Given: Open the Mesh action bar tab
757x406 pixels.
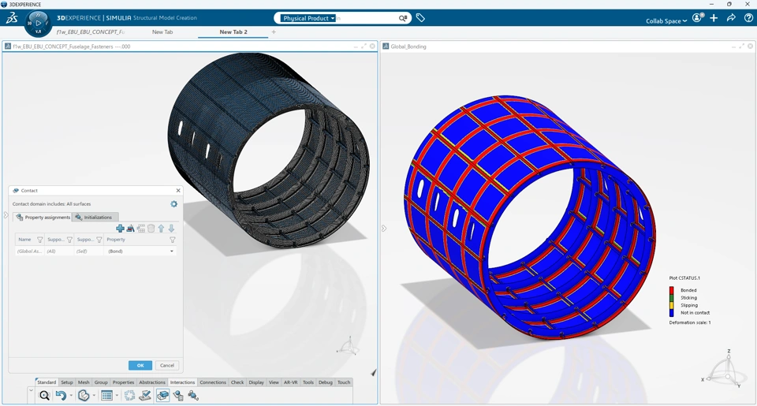Looking at the screenshot, I should 84,382.
